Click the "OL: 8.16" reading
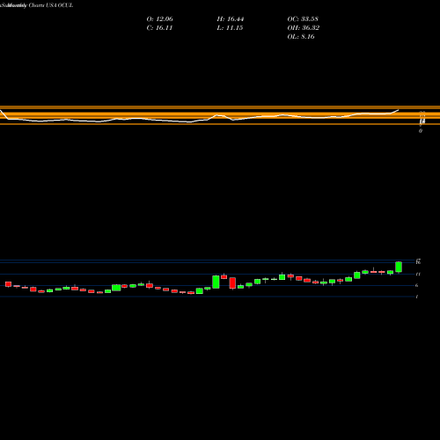440x440 pixels. pos(301,37)
